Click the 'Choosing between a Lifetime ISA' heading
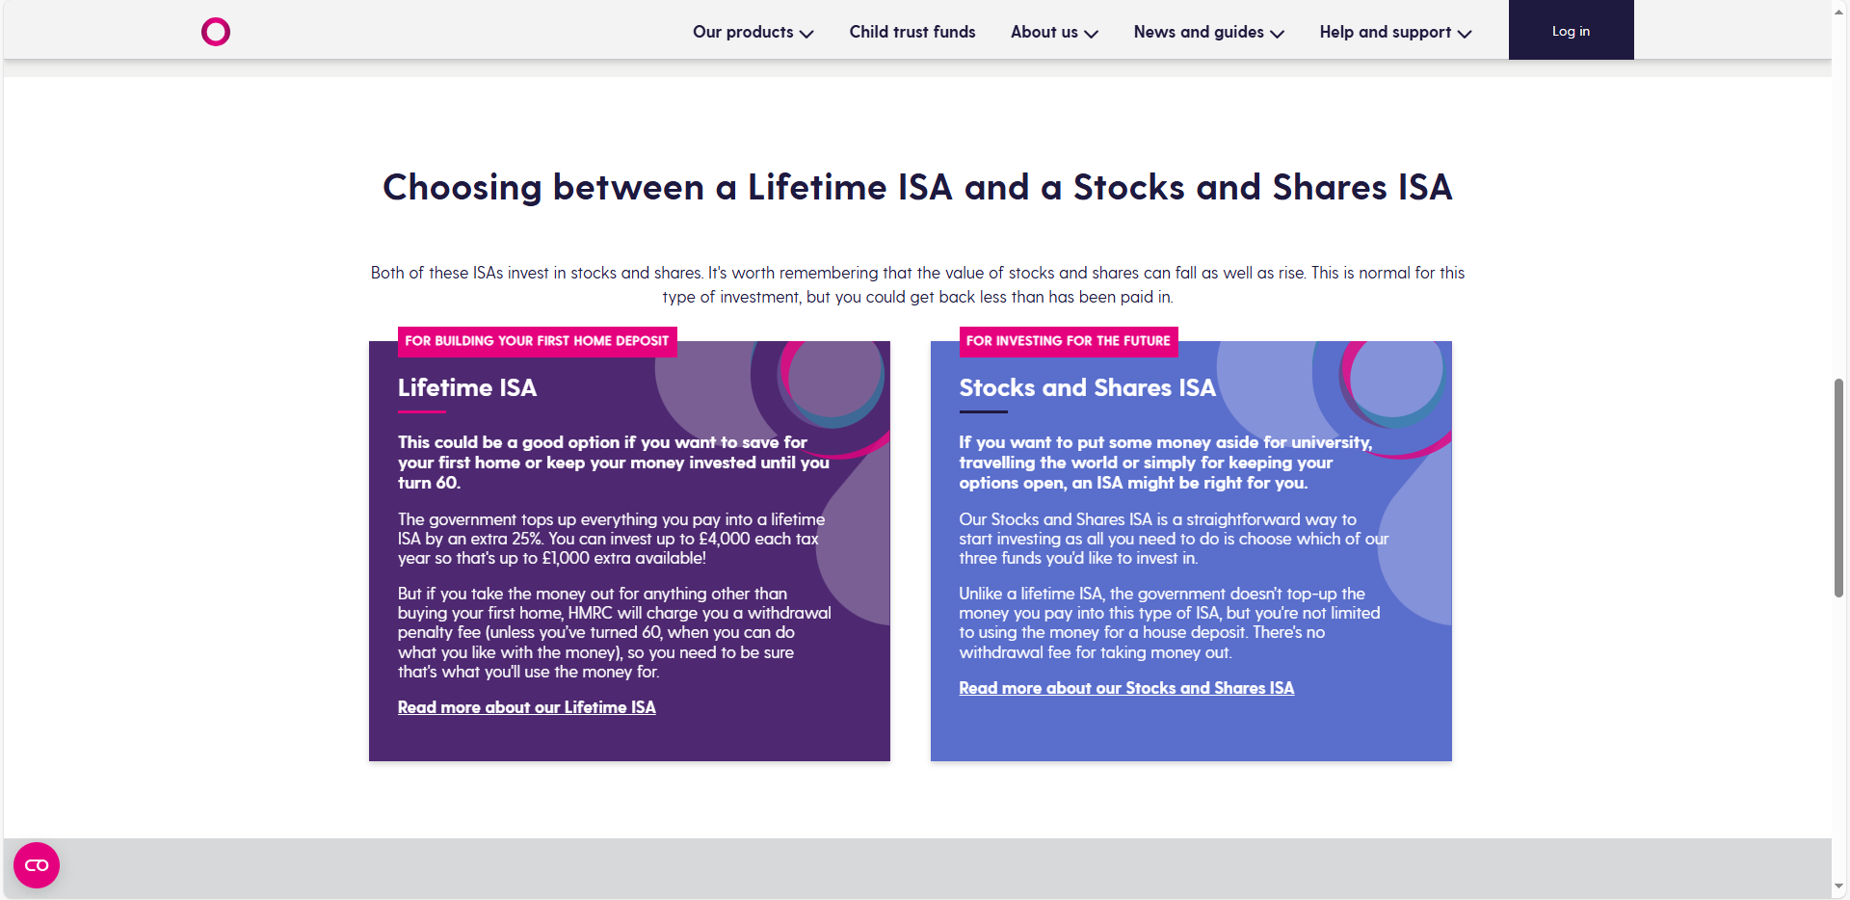This screenshot has width=1850, height=900. pos(917,187)
